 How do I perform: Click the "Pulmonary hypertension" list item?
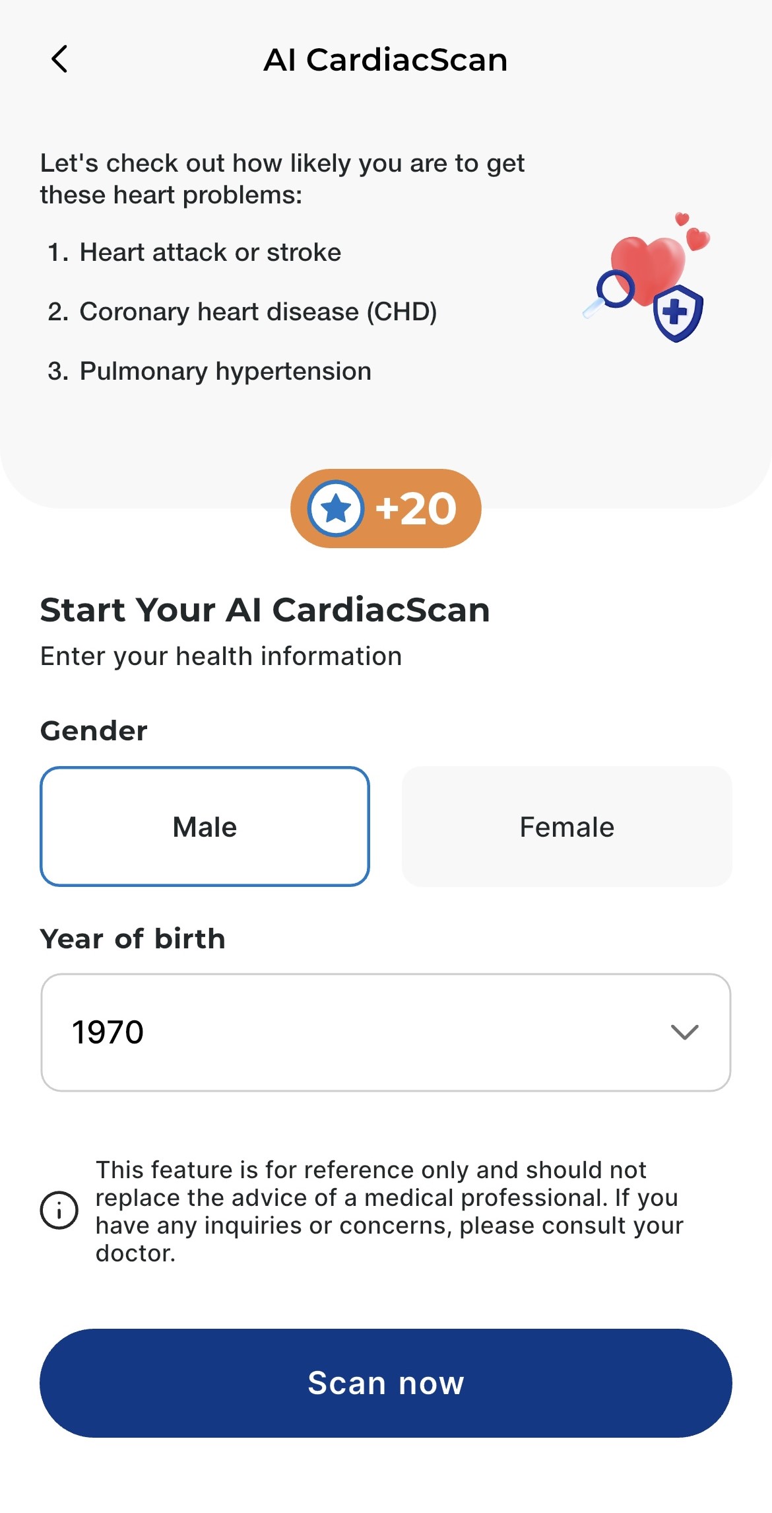pyautogui.click(x=225, y=371)
